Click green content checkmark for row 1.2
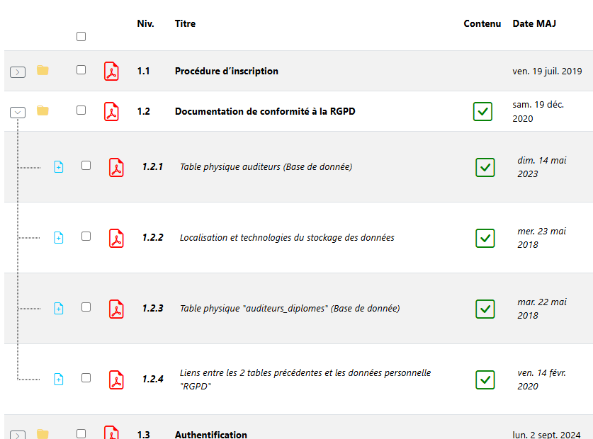 pyautogui.click(x=482, y=111)
